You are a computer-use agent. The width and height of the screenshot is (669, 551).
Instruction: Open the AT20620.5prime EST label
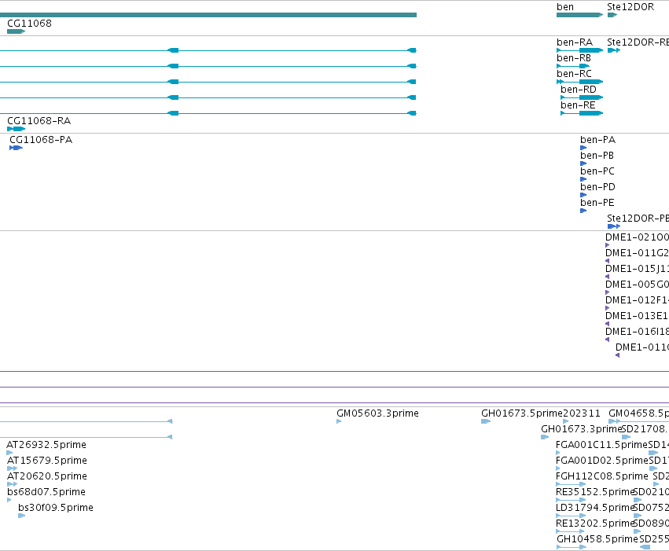(x=47, y=477)
